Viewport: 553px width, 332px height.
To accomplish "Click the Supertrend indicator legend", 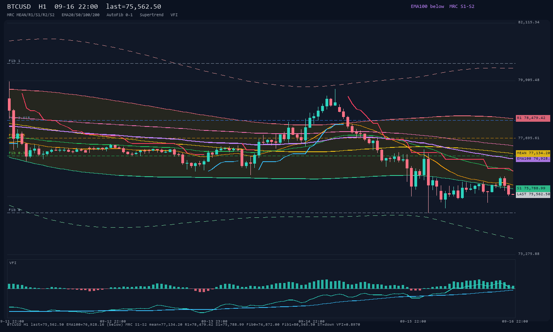I will click(x=152, y=15).
